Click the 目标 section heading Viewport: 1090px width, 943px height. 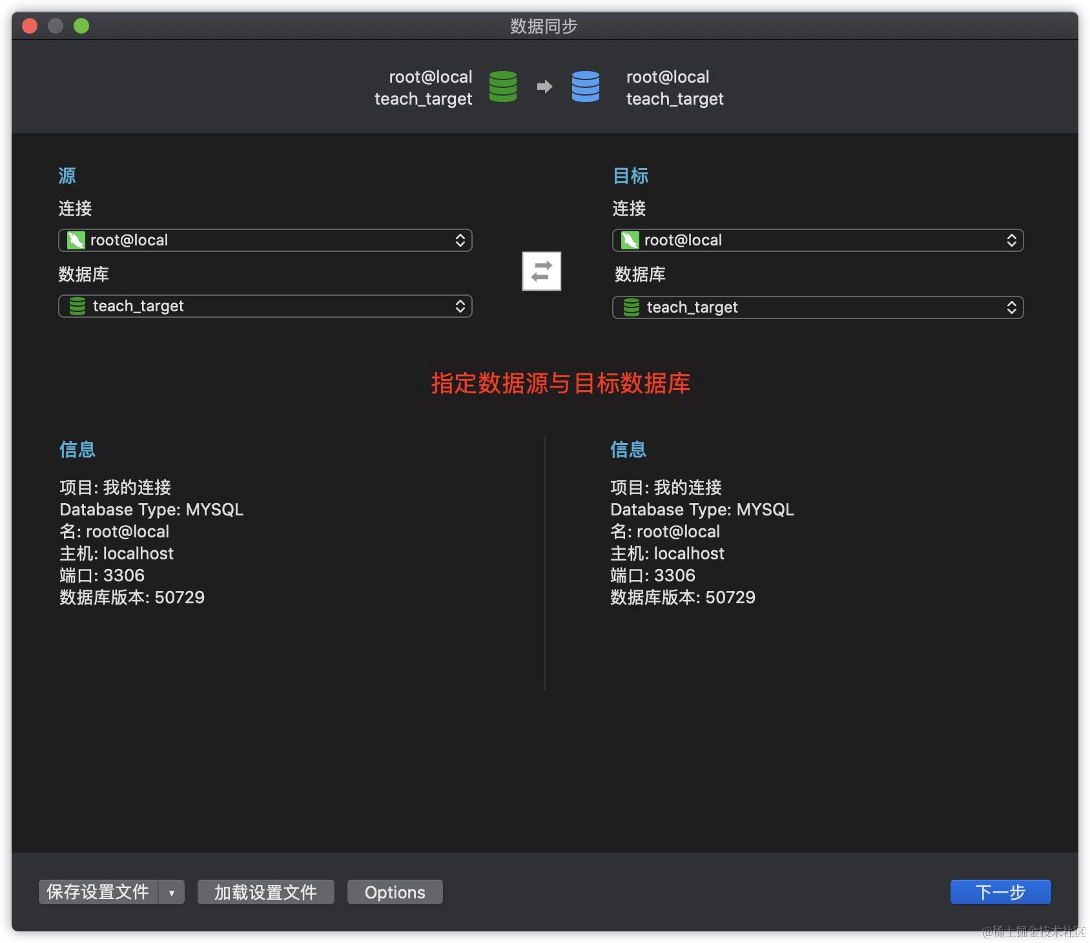pos(630,176)
